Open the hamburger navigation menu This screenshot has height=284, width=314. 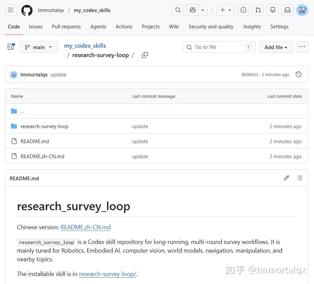pos(11,10)
